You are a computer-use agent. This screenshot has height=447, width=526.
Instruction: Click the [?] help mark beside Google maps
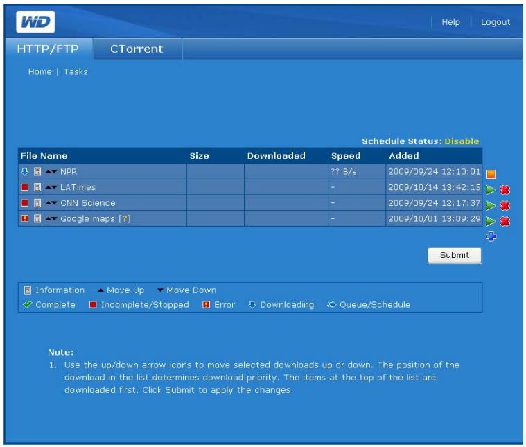tap(125, 219)
